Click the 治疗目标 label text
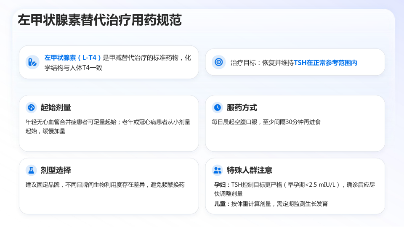The image size is (404, 227). [243, 63]
